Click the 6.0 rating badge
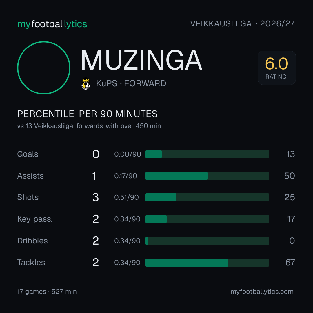Screen dimensions: 313x313 pos(276,68)
